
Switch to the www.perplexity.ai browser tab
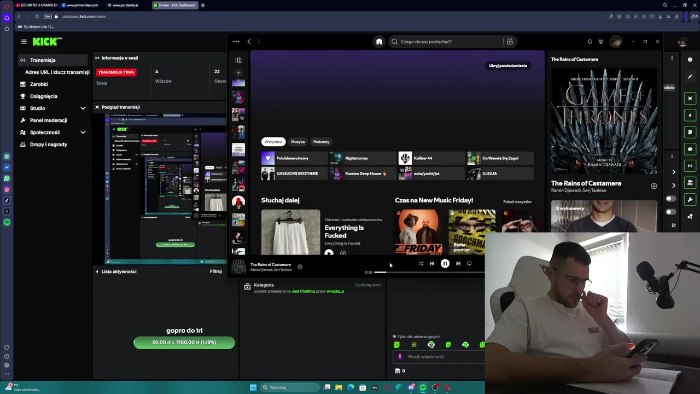tap(125, 5)
